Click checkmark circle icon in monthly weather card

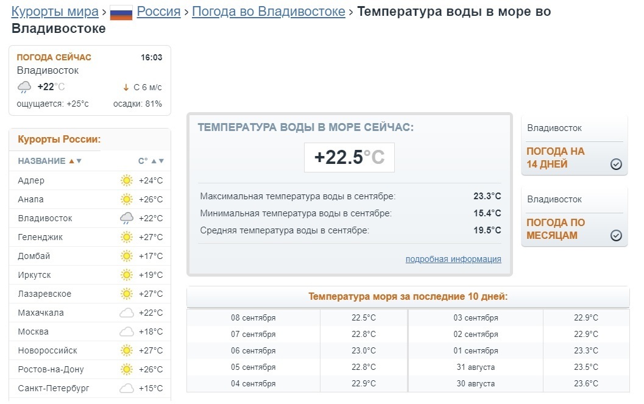pyautogui.click(x=616, y=236)
